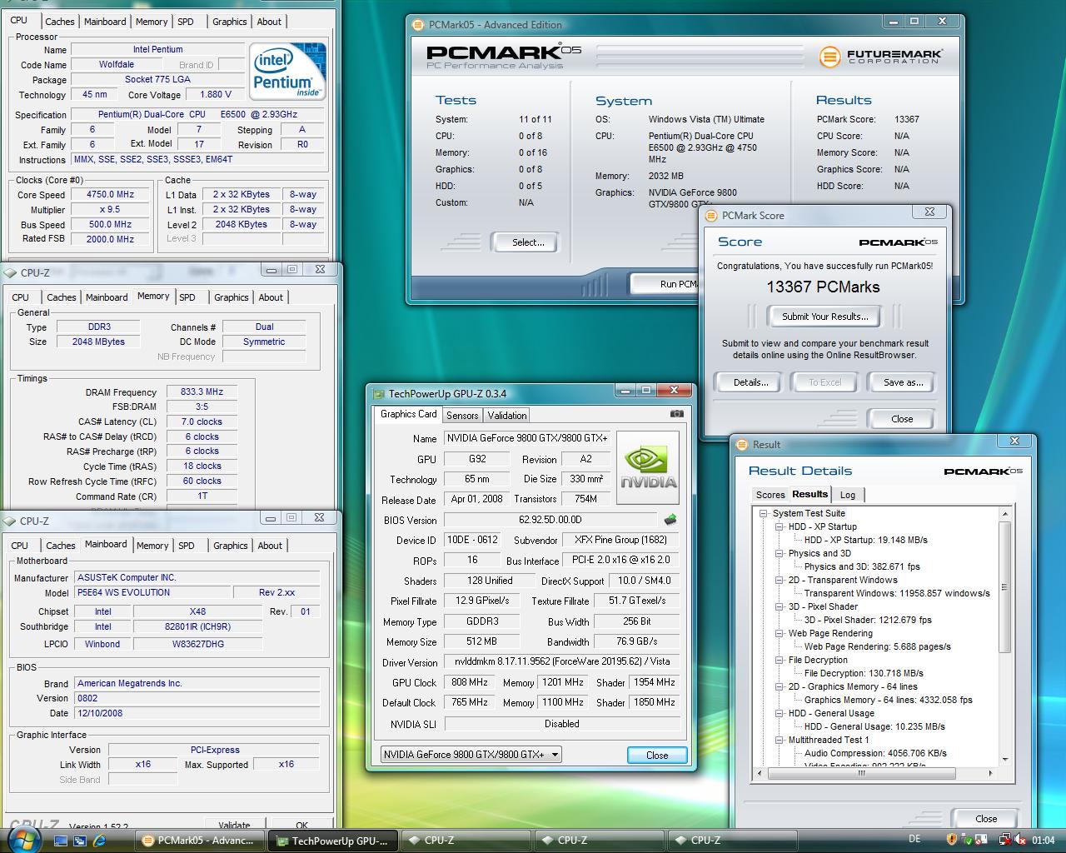Switch to the Sensors tab in GPU-Z
Viewport: 1066px width, 853px height.
[x=461, y=415]
